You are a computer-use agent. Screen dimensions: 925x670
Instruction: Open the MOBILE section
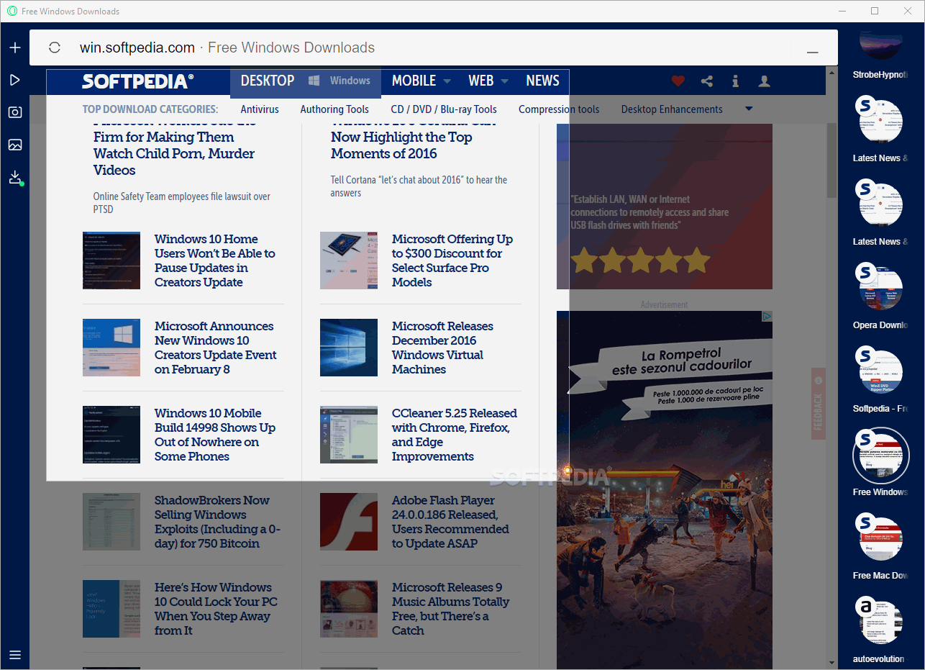tap(414, 81)
